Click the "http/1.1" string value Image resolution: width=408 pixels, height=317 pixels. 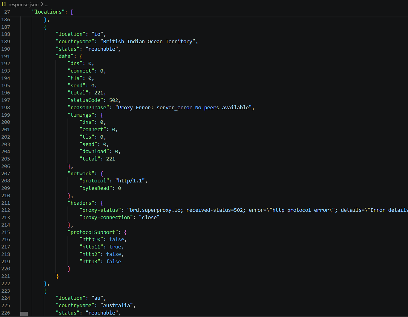coord(130,181)
